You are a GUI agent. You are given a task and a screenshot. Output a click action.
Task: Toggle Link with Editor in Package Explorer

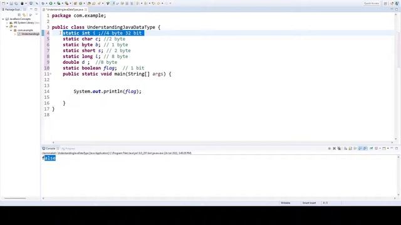pos(24,14)
